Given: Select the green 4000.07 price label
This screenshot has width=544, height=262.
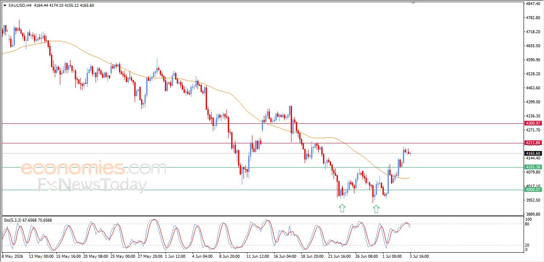Looking at the screenshot, I should coord(533,190).
